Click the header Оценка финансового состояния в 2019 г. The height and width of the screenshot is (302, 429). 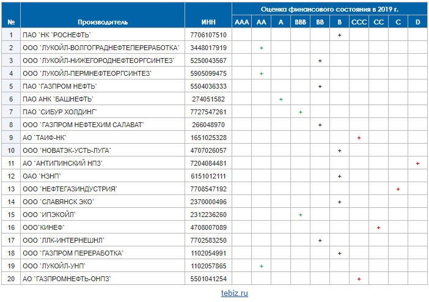coord(329,9)
